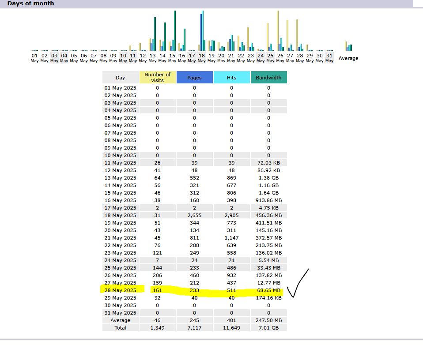Screen dimensions: 423x345
Task: Click the Day column header
Action: point(120,77)
